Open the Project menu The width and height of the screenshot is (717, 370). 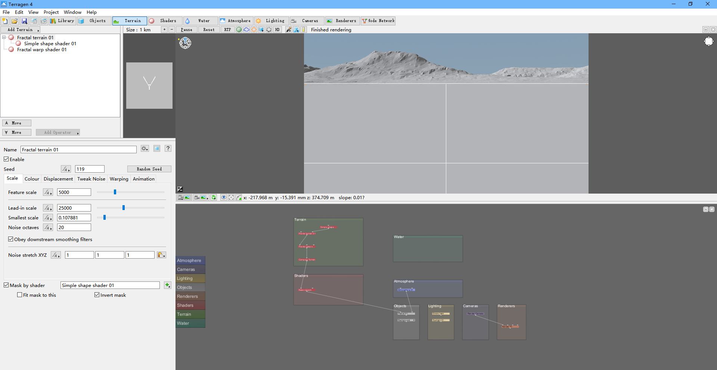coord(51,12)
